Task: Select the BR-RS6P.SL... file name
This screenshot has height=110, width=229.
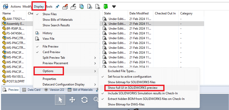Action: (15, 28)
